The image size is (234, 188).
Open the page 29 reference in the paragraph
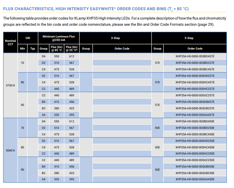coord(206,24)
